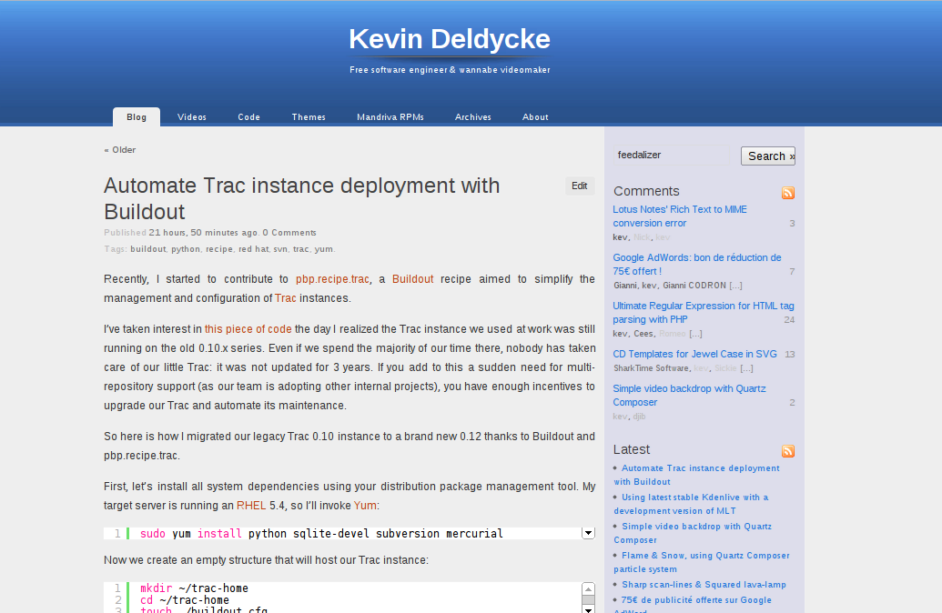Switch to the Blog tab

coord(137,117)
